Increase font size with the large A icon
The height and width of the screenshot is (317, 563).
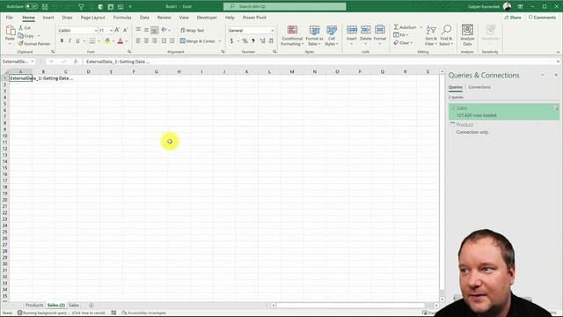117,30
